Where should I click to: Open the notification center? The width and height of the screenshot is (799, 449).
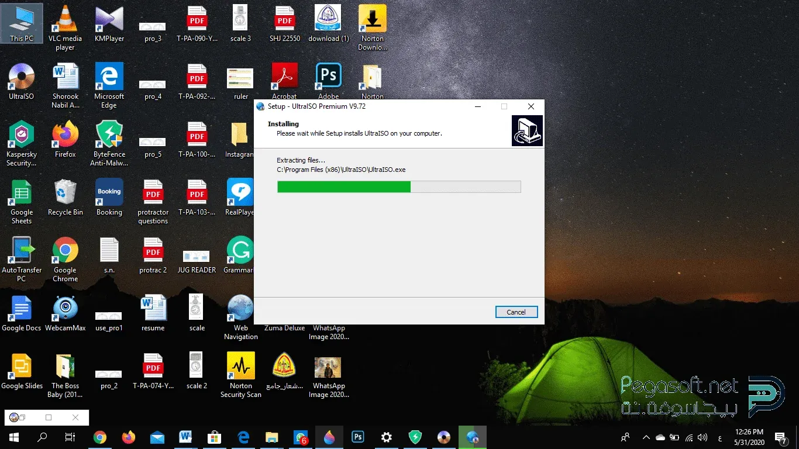(780, 437)
